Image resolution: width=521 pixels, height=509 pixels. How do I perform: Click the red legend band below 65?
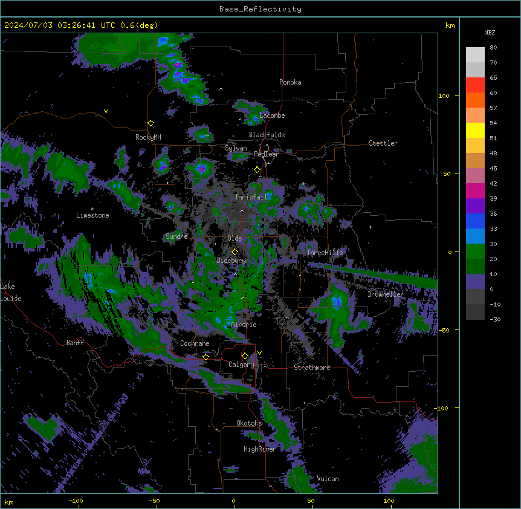coord(475,85)
